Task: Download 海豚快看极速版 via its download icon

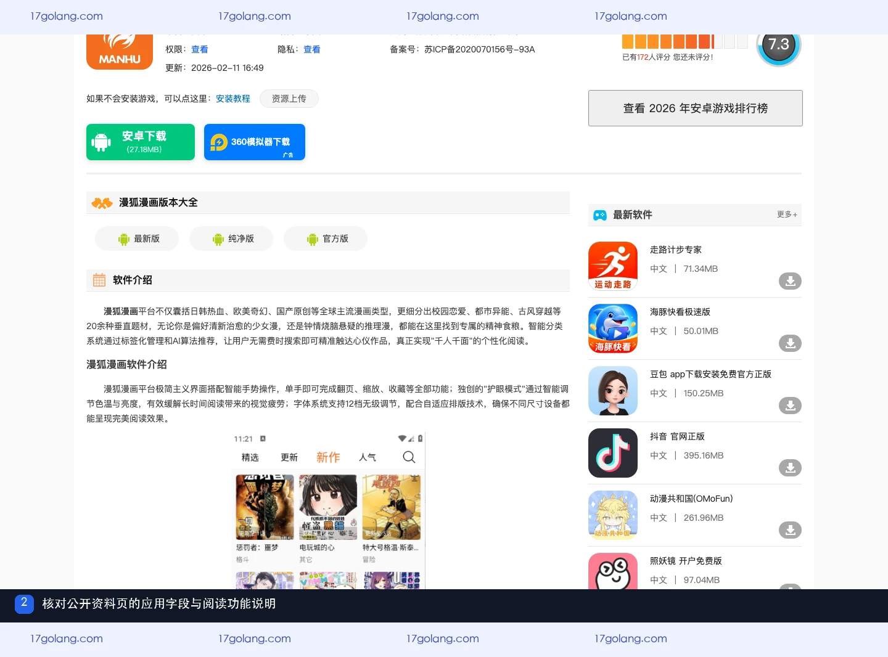Action: click(x=790, y=343)
